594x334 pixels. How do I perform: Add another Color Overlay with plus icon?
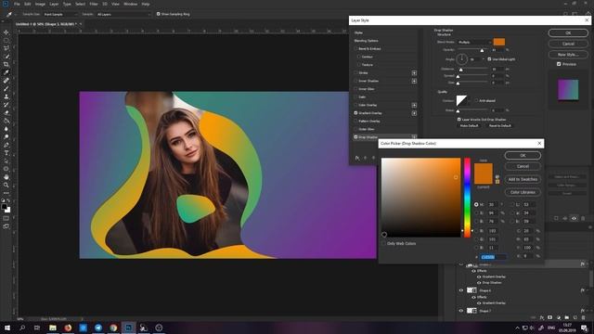(x=414, y=105)
